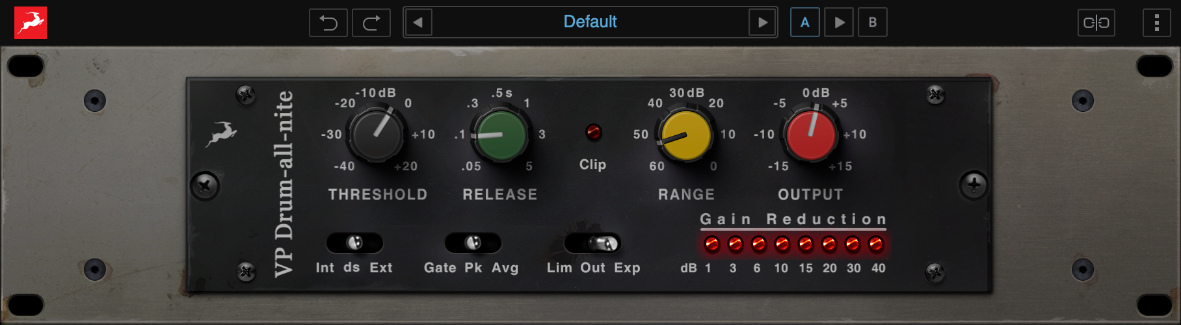Open the compare mirror icon button
The height and width of the screenshot is (325, 1181).
[x=1096, y=23]
